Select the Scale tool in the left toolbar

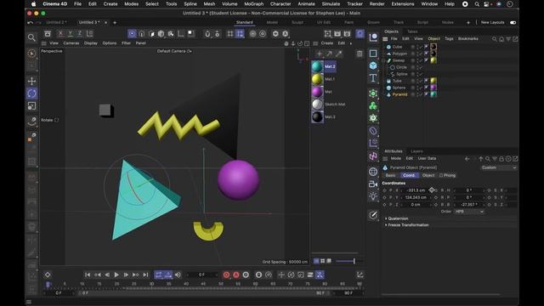tap(31, 105)
